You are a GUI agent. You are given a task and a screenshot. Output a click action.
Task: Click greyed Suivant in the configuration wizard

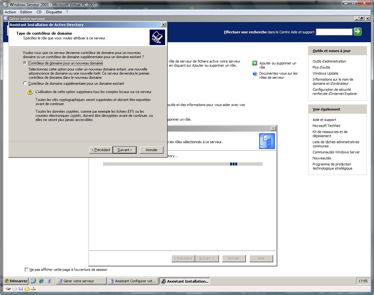pos(207,259)
